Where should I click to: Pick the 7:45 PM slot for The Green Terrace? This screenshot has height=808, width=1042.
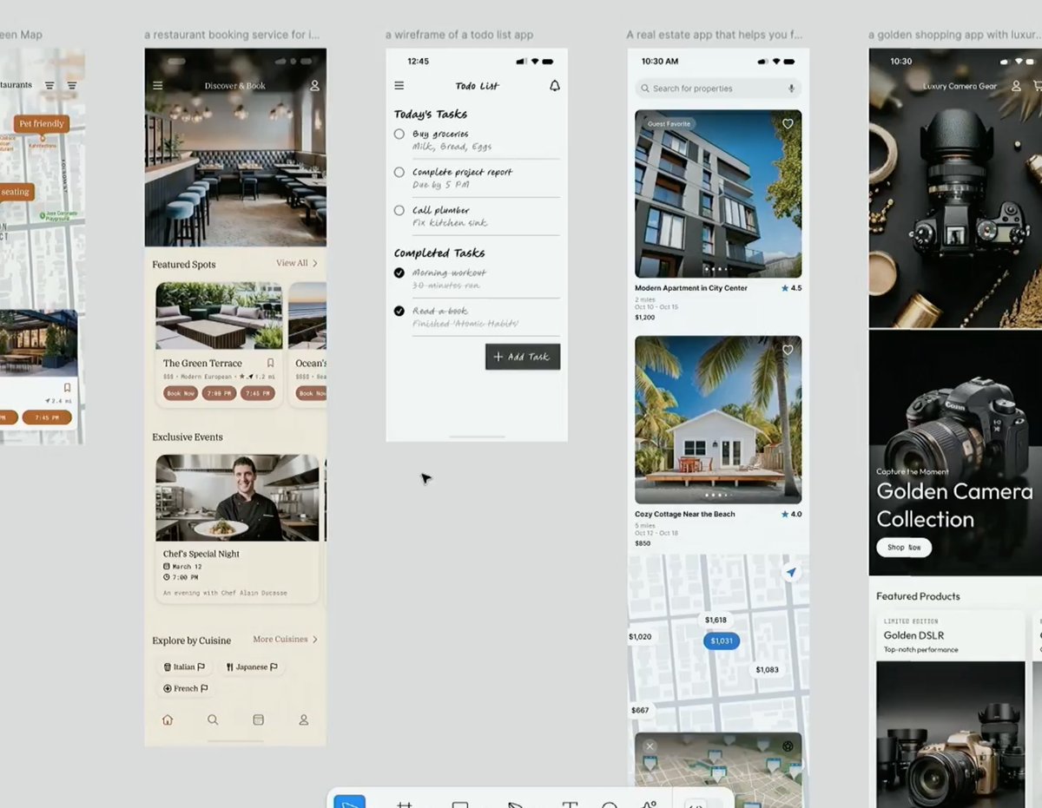(257, 393)
